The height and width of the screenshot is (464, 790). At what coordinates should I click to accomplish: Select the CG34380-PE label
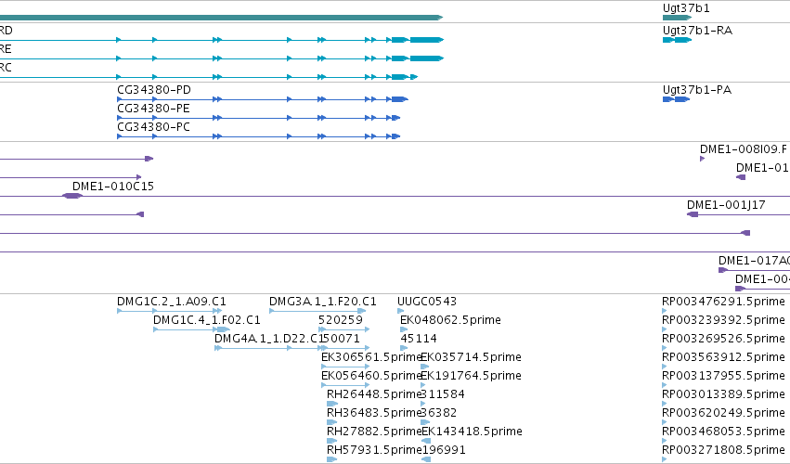[x=153, y=109]
